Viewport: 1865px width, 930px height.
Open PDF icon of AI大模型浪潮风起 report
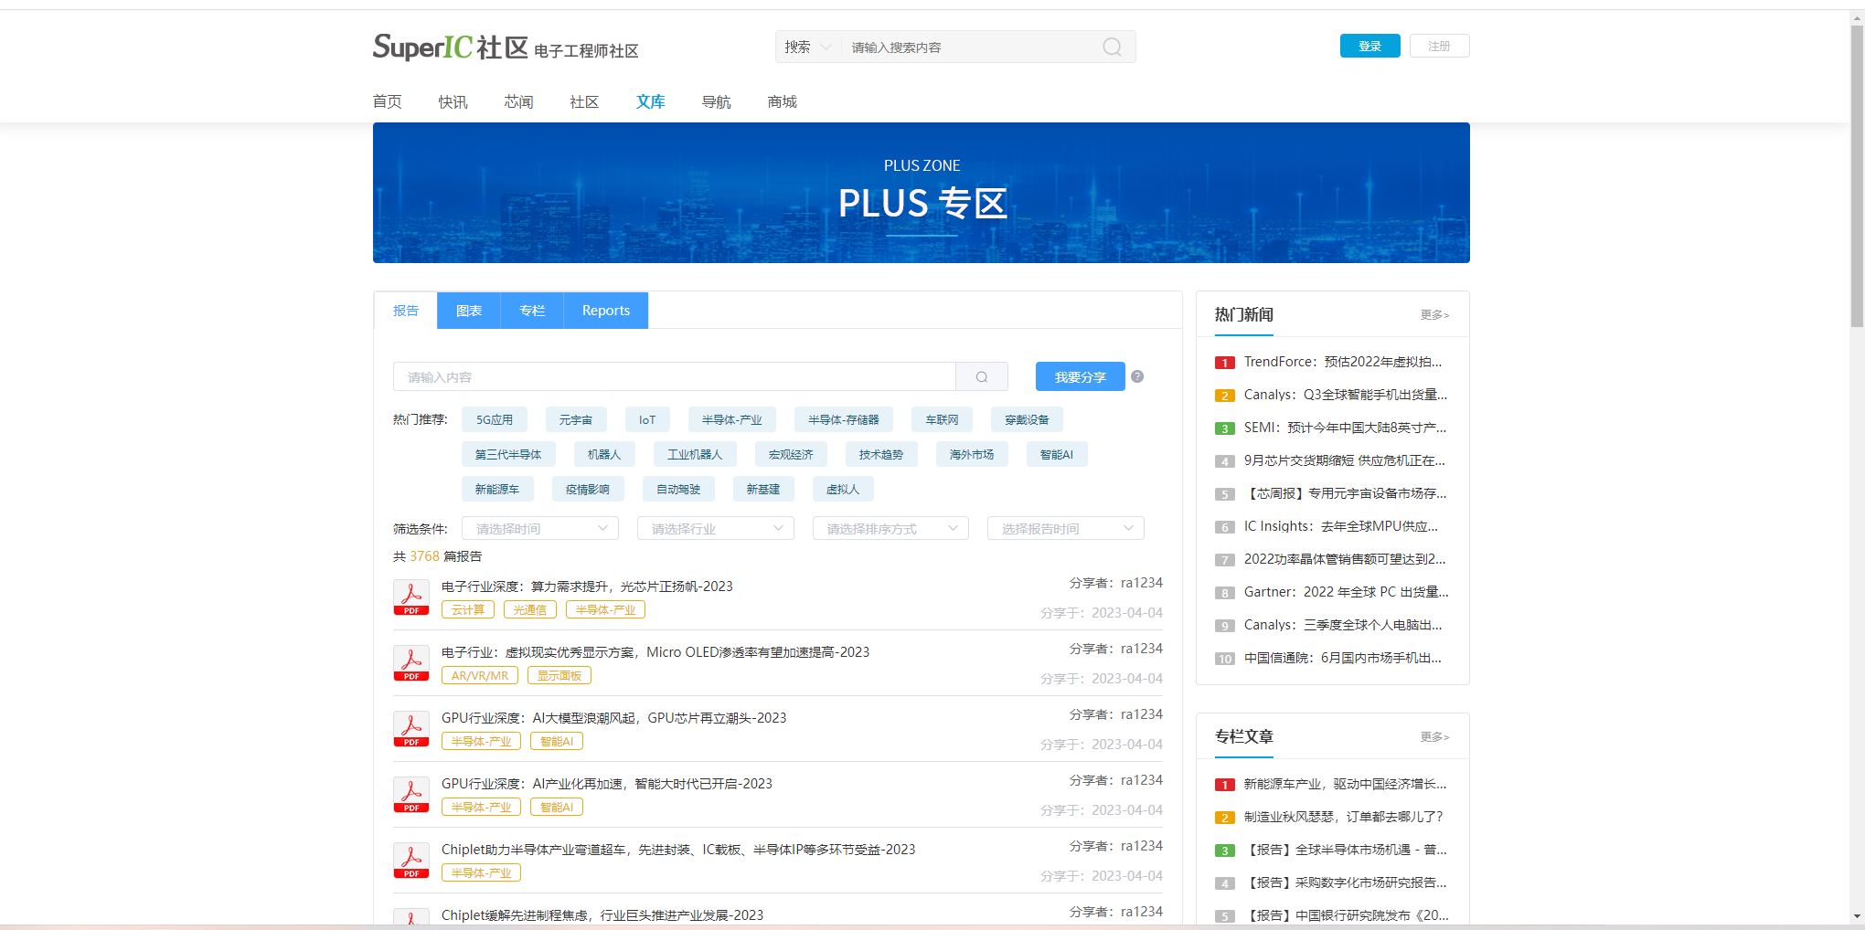[x=411, y=730]
